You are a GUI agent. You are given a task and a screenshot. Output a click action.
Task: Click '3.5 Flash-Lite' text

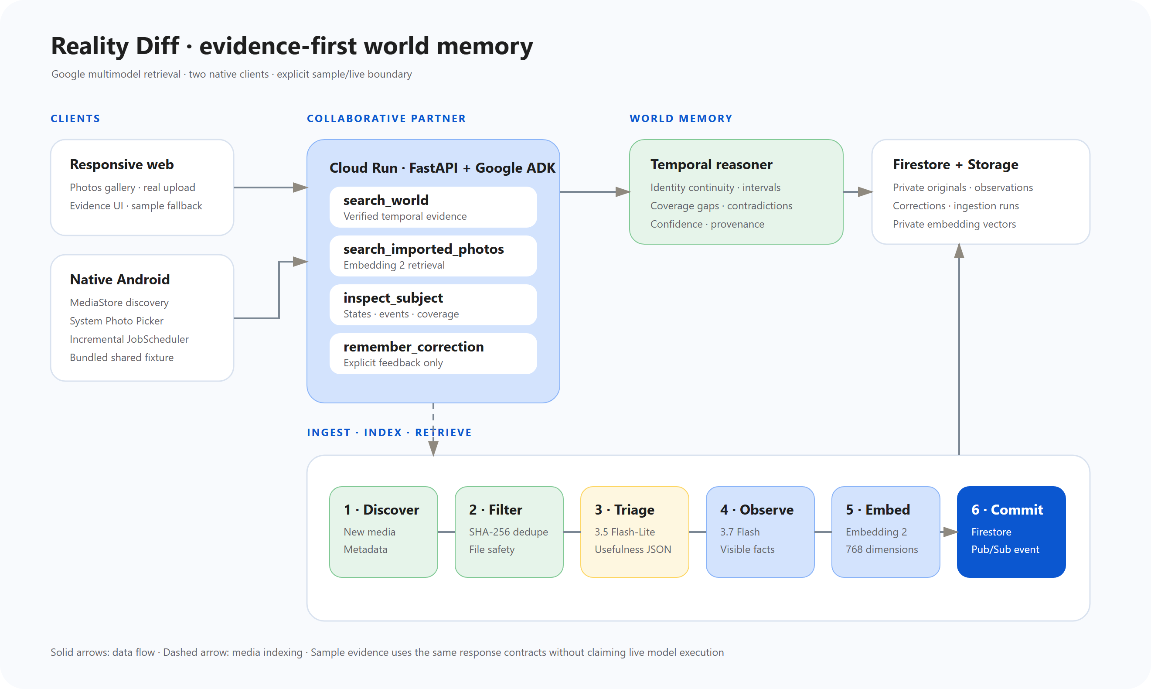(x=625, y=532)
